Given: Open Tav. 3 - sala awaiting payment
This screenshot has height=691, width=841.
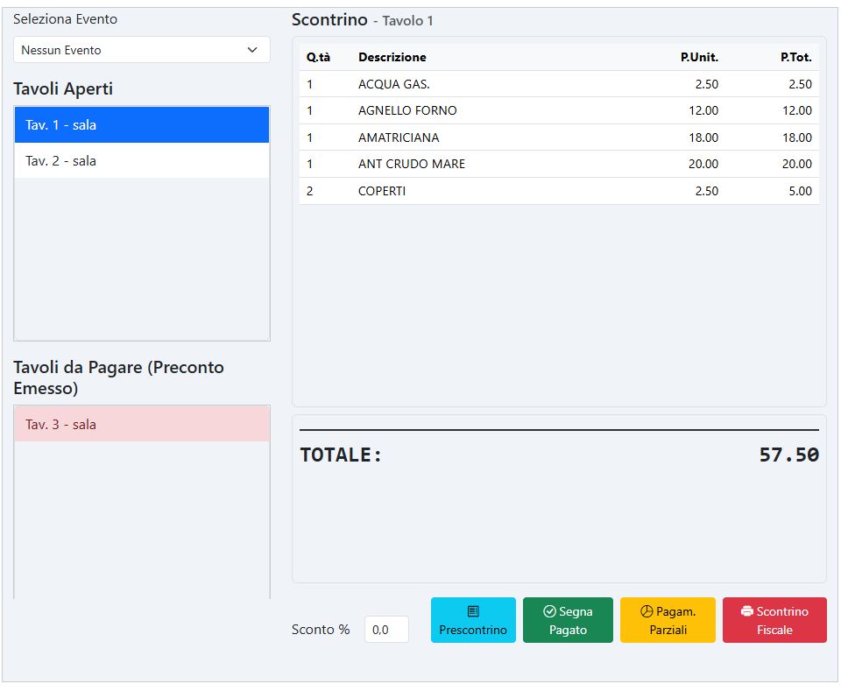Looking at the screenshot, I should 142,425.
